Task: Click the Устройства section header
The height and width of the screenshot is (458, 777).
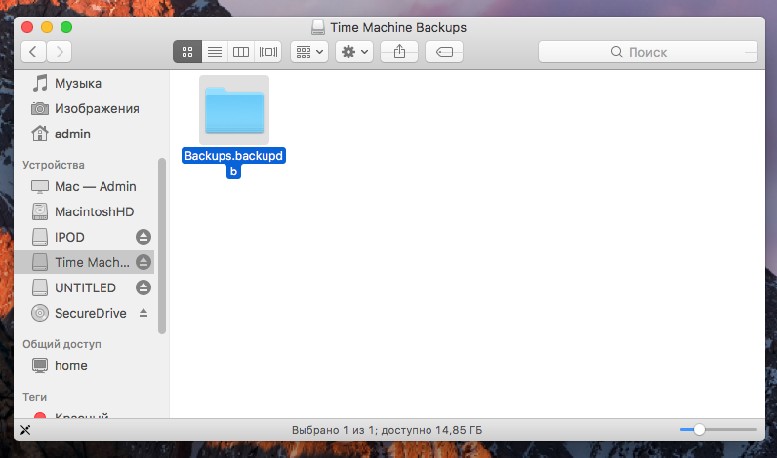Action: [x=54, y=165]
